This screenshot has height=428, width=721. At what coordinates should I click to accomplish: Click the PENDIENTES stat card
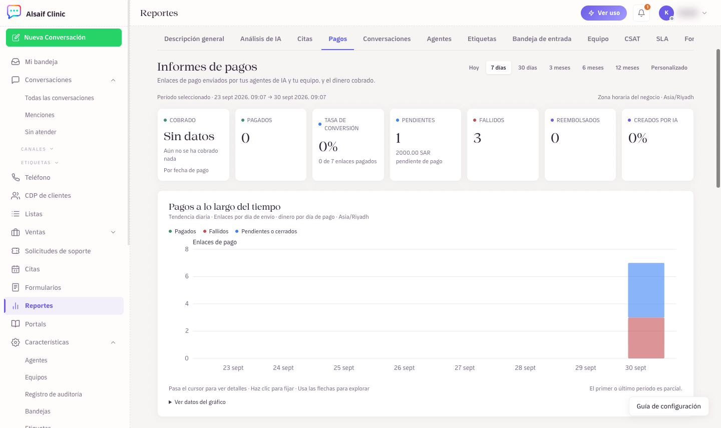coord(426,145)
